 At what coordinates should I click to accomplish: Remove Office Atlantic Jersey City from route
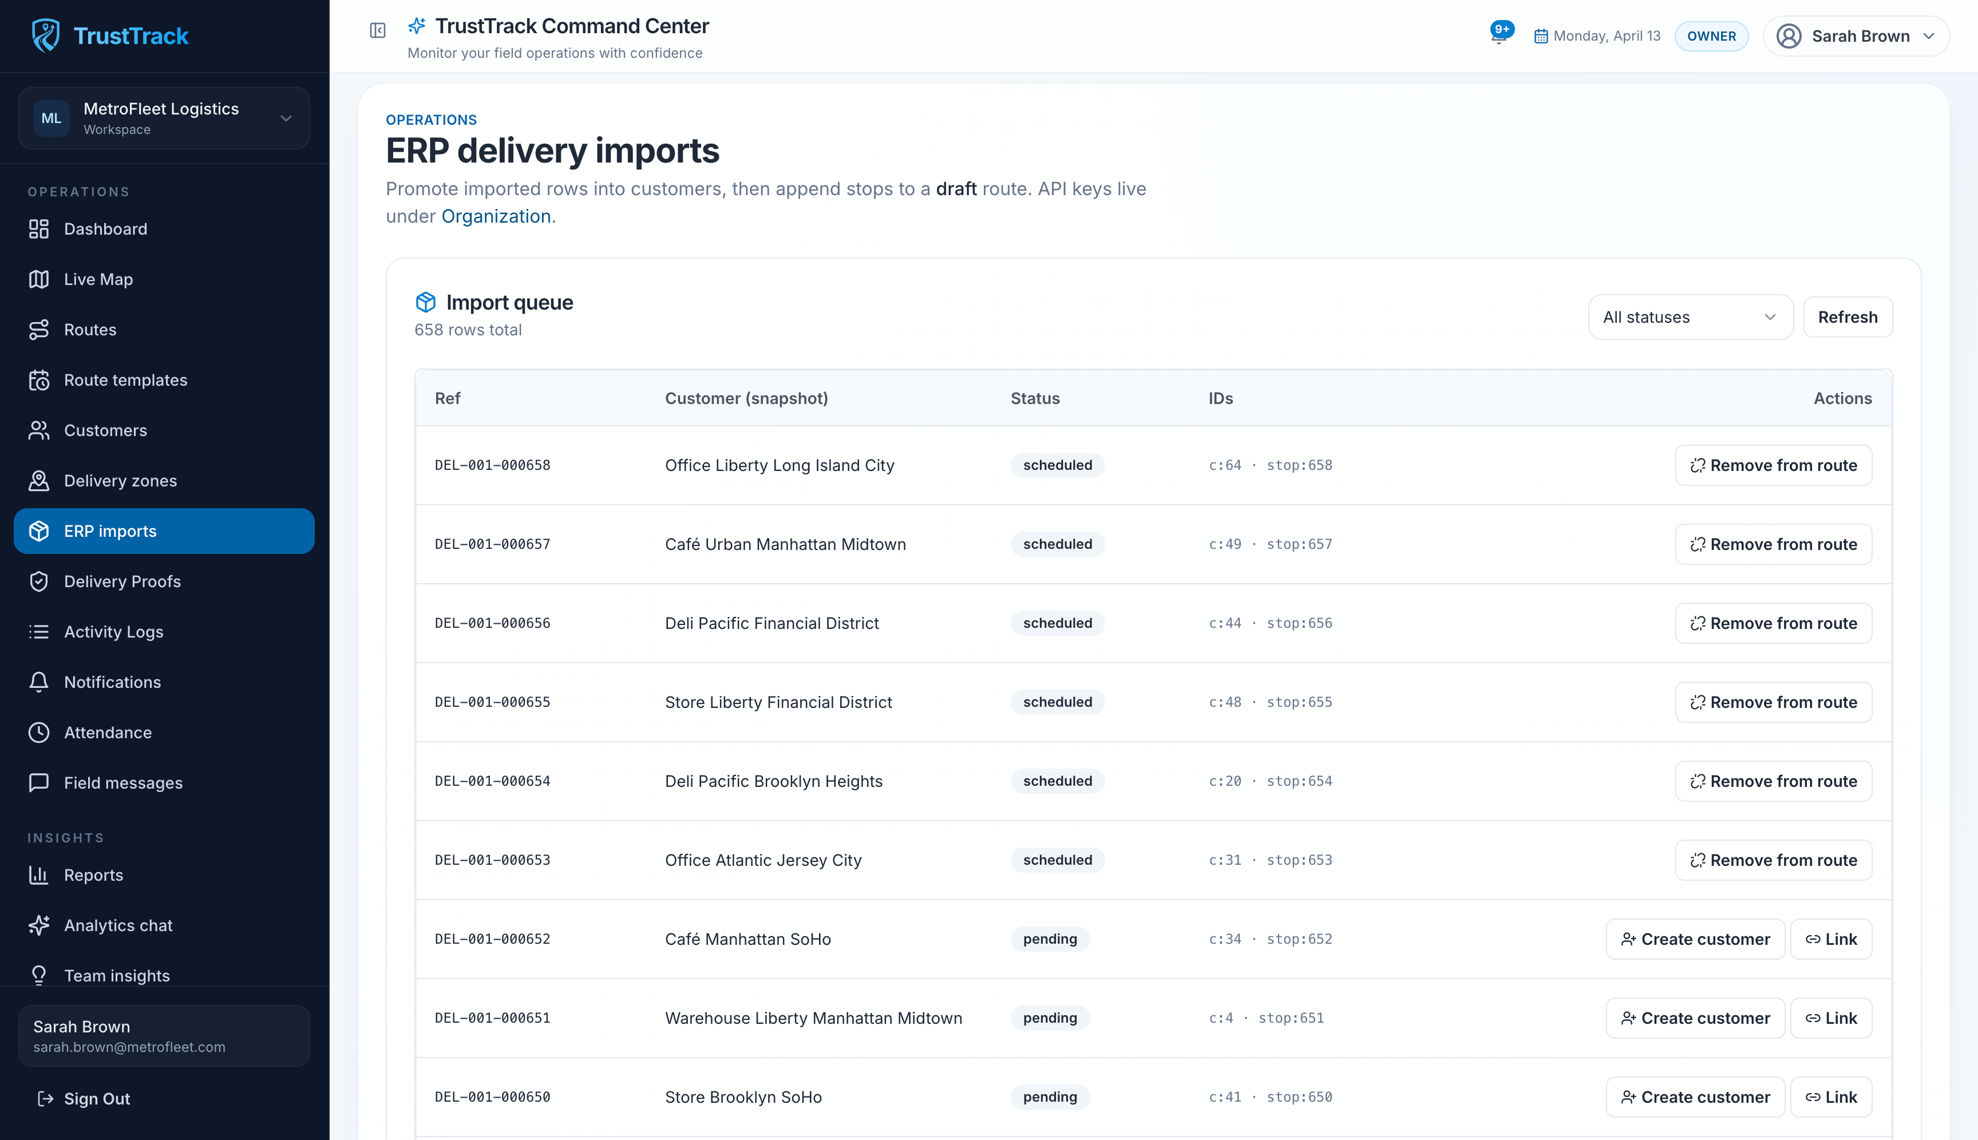tap(1773, 861)
